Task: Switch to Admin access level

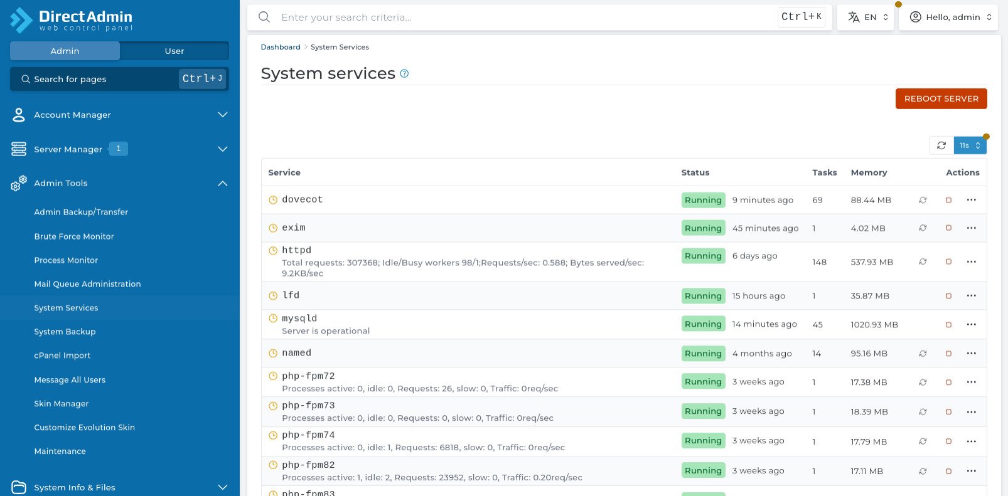Action: point(65,51)
